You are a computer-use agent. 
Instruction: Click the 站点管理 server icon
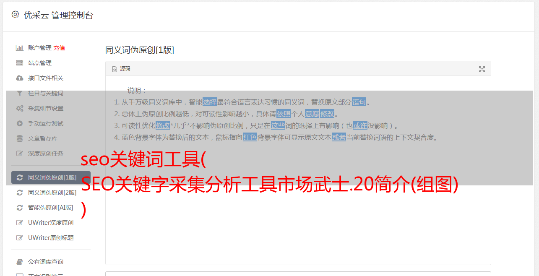tap(19, 63)
